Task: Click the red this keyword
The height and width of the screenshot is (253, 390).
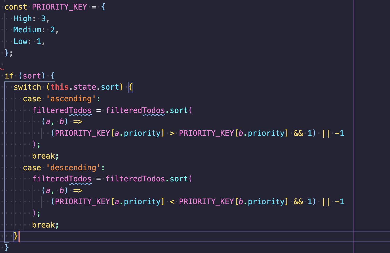Action: (x=59, y=87)
